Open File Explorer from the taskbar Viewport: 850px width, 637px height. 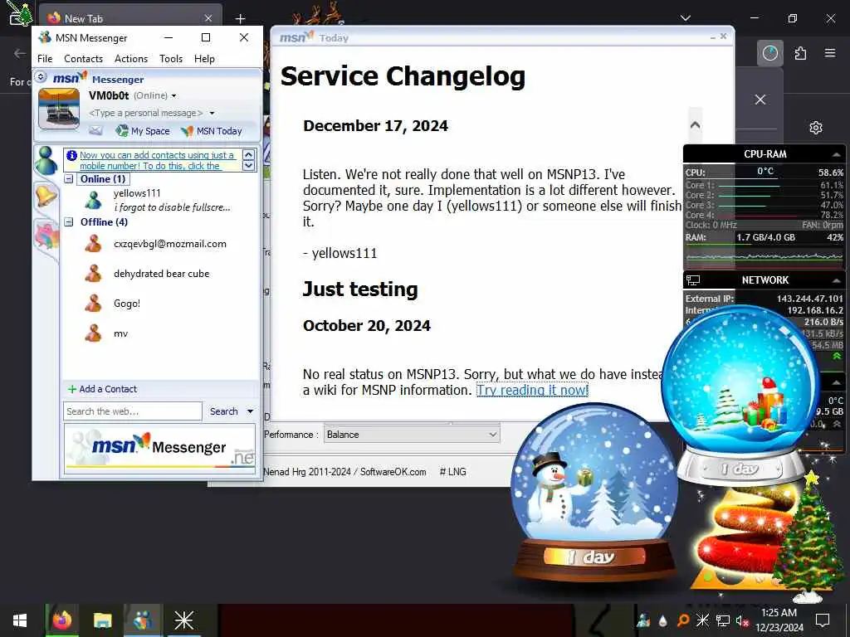click(102, 620)
